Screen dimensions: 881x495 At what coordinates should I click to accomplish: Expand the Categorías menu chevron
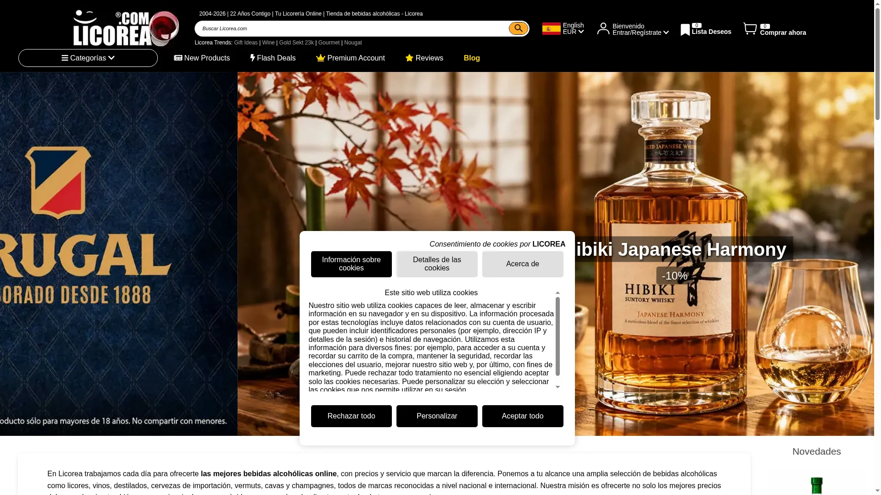point(111,58)
